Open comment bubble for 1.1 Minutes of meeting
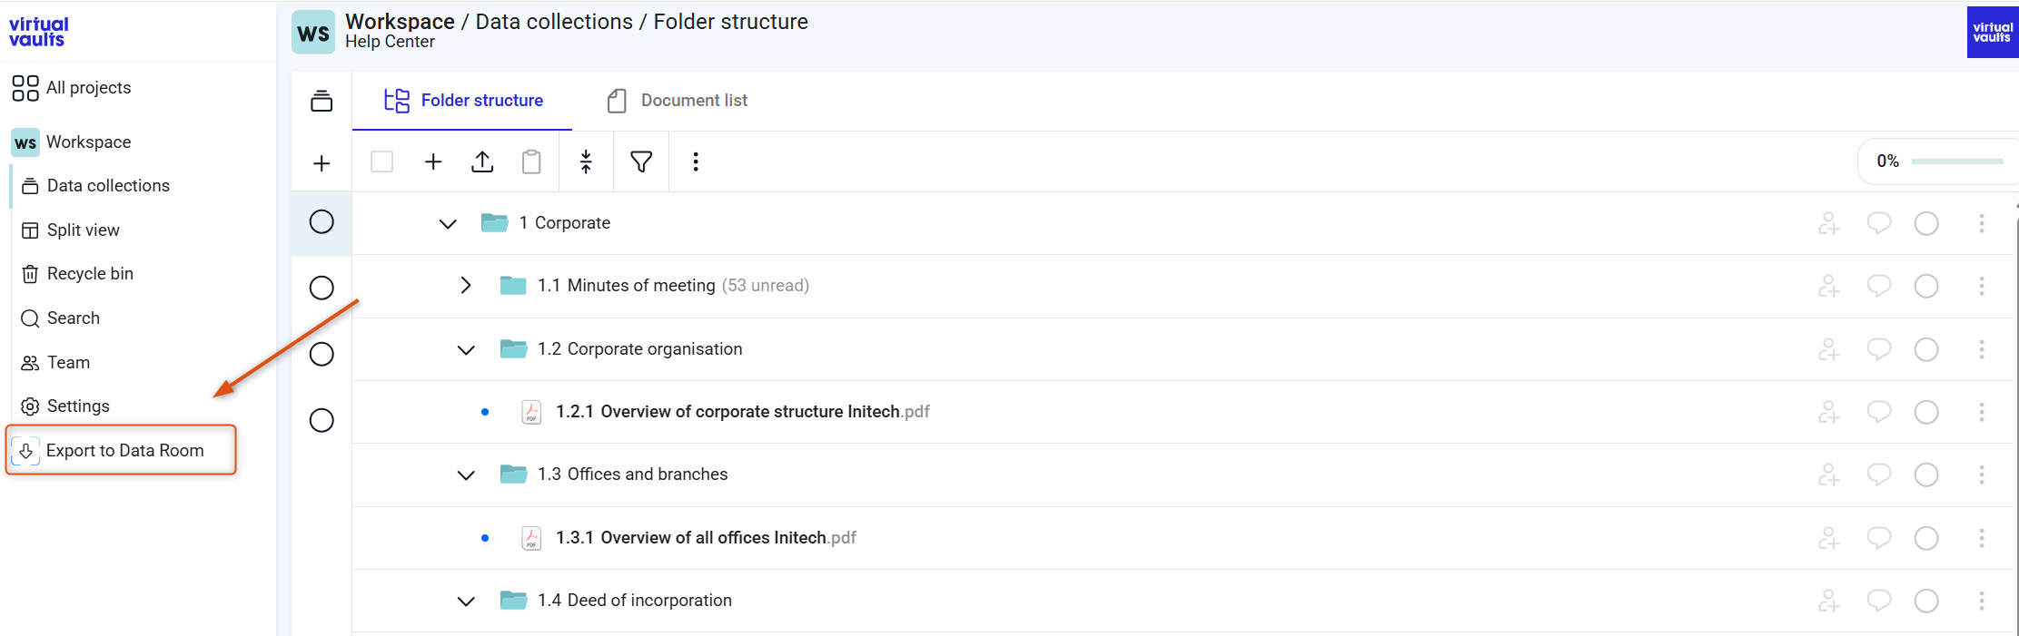The width and height of the screenshot is (2019, 636). 1878,286
